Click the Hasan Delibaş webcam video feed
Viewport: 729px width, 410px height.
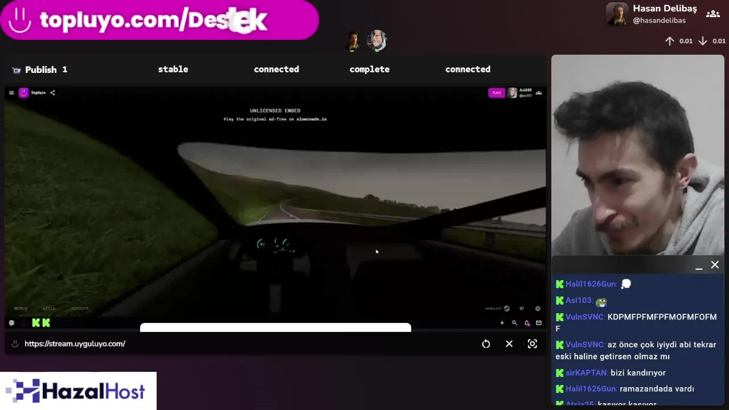(637, 155)
